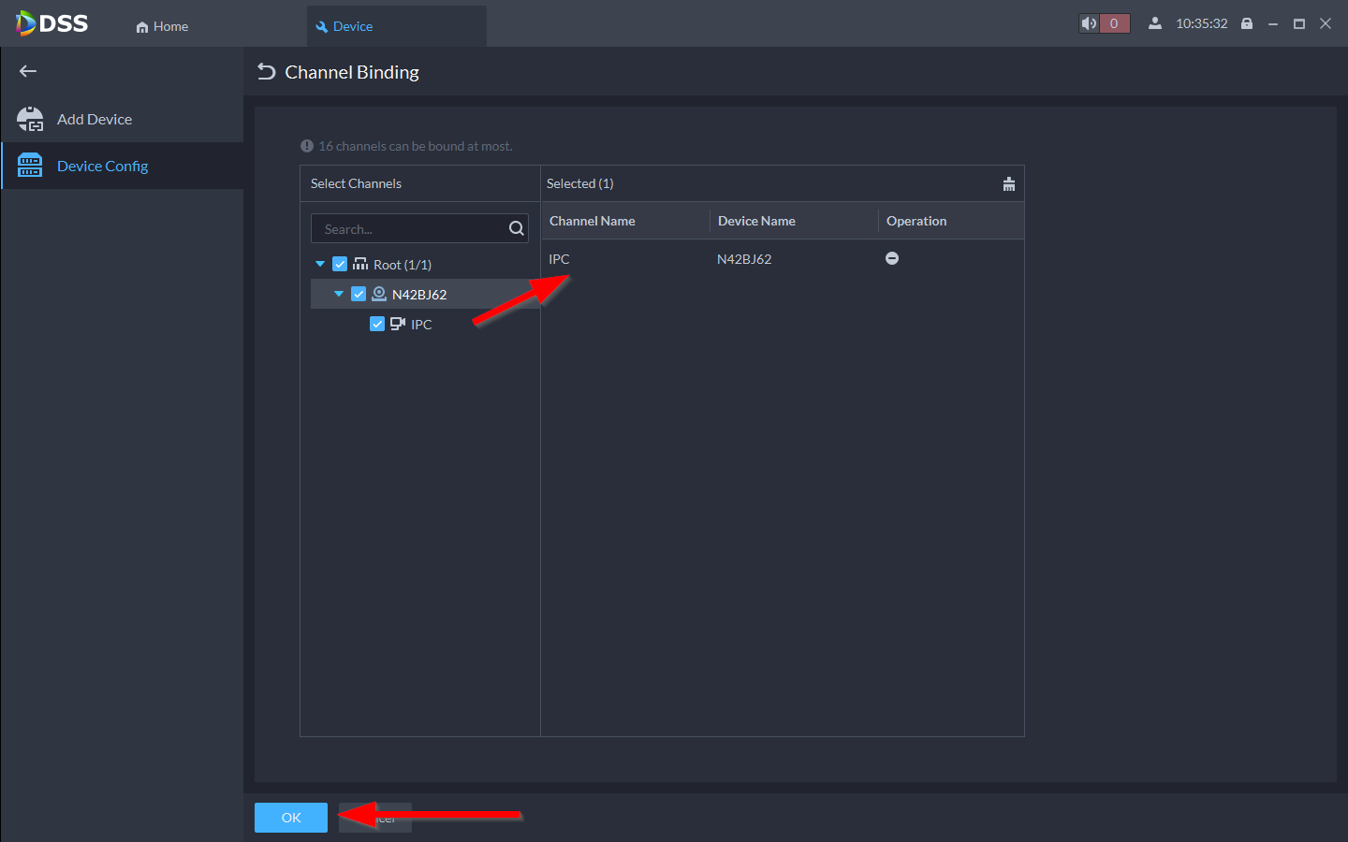
Task: Uncheck the N42BJ62 device checkbox
Action: point(359,294)
